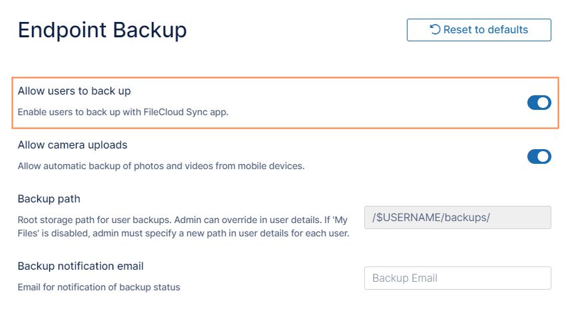Image resolution: width=582 pixels, height=321 pixels.
Task: Disable the Allow users to back up toggle
Action: pyautogui.click(x=539, y=103)
